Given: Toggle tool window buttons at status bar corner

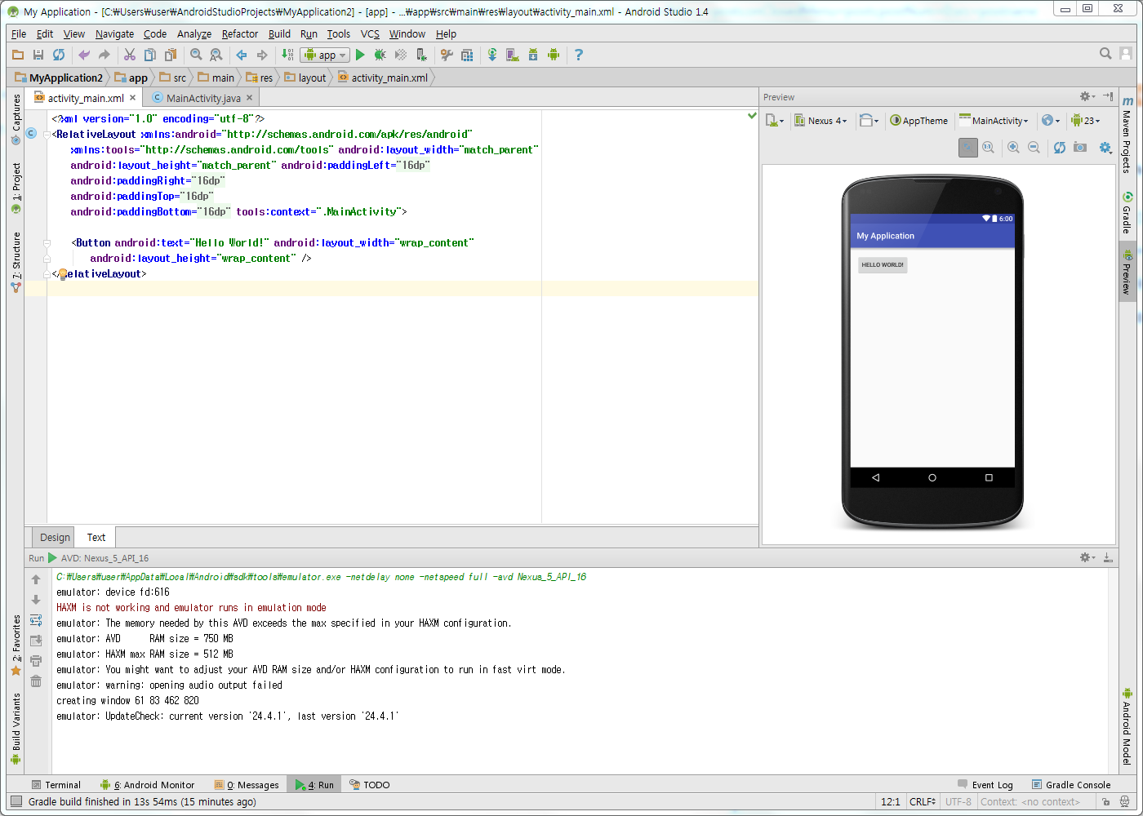Looking at the screenshot, I should click(x=16, y=801).
